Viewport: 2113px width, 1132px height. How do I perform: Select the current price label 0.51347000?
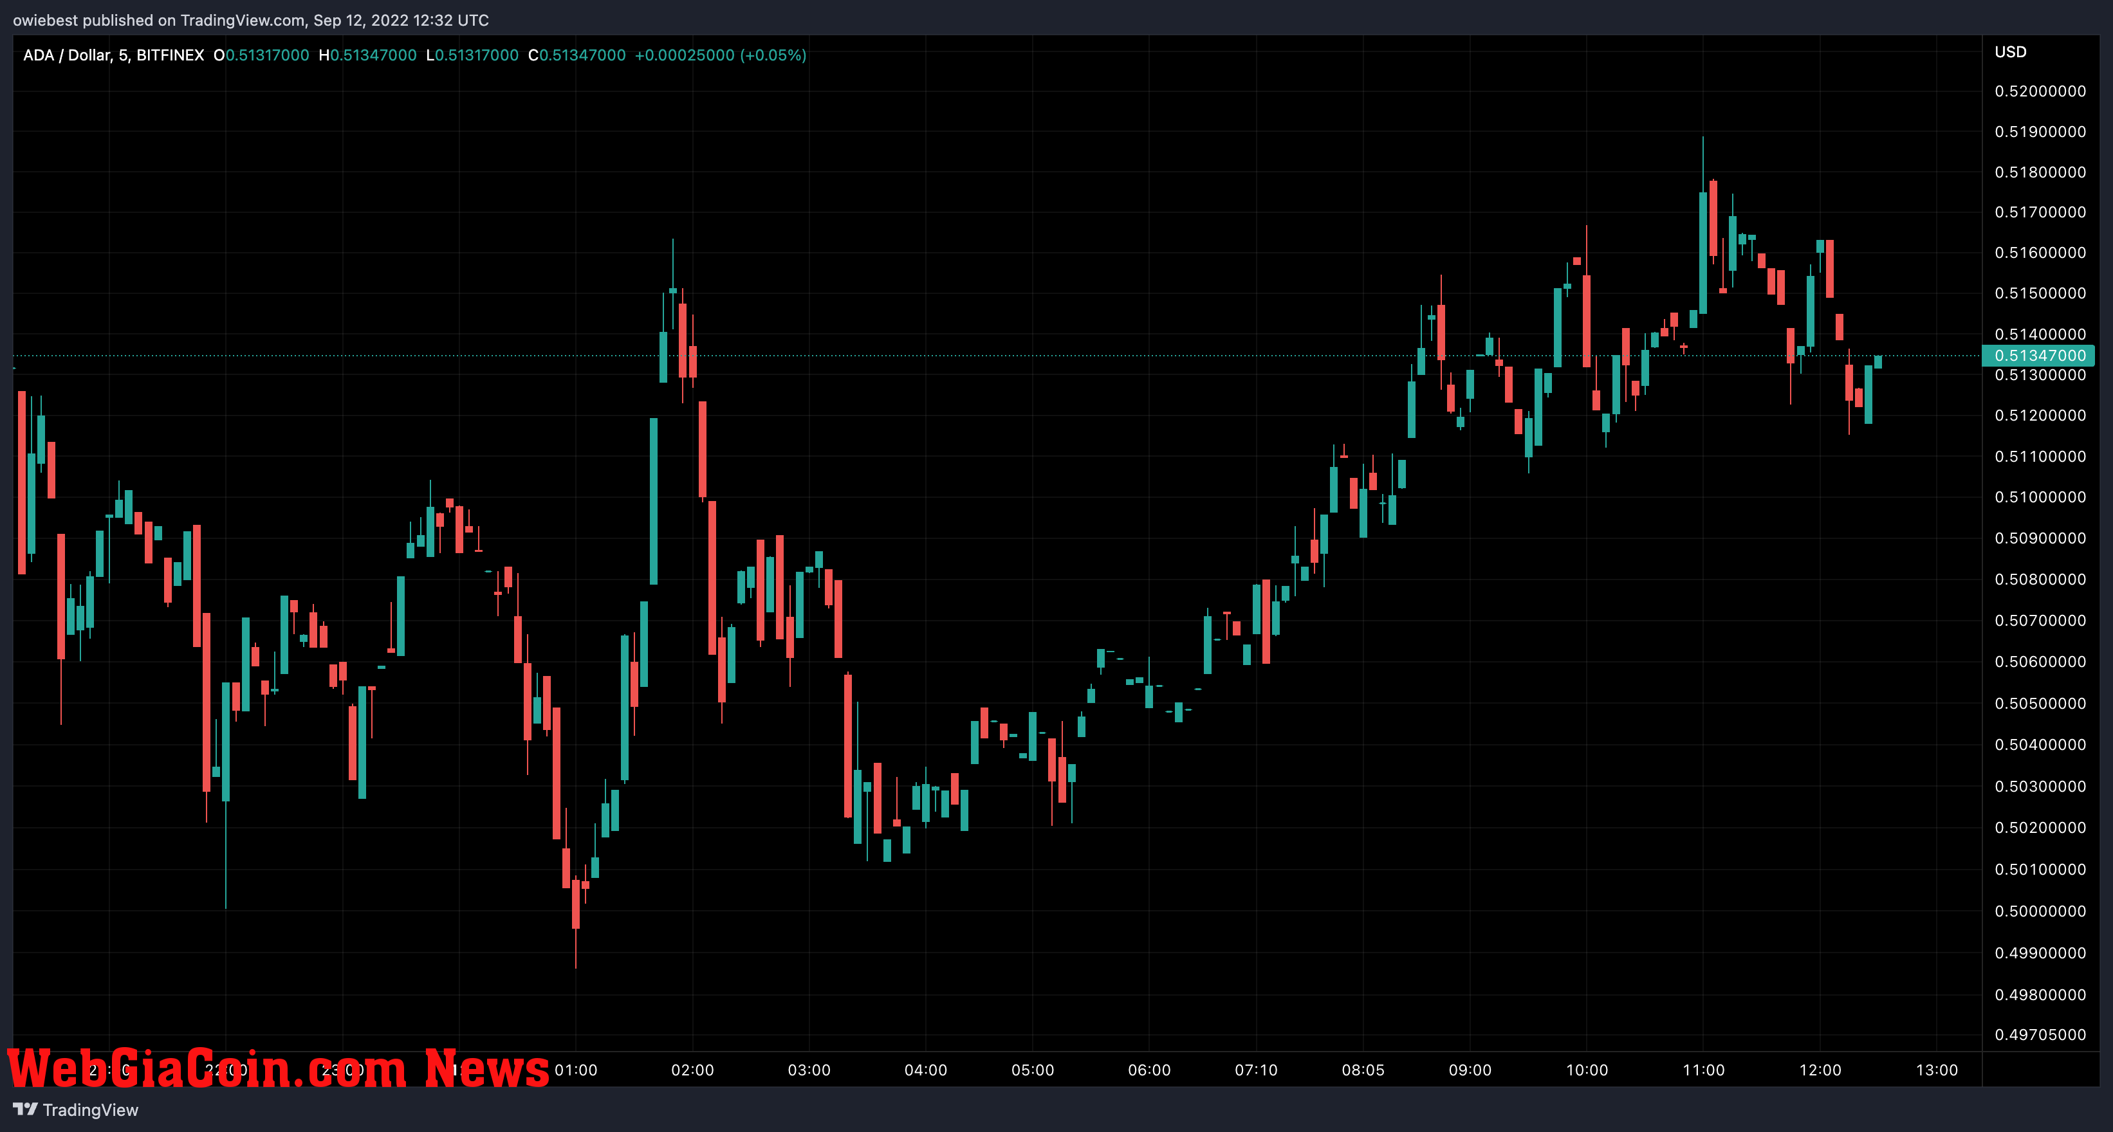point(2039,356)
